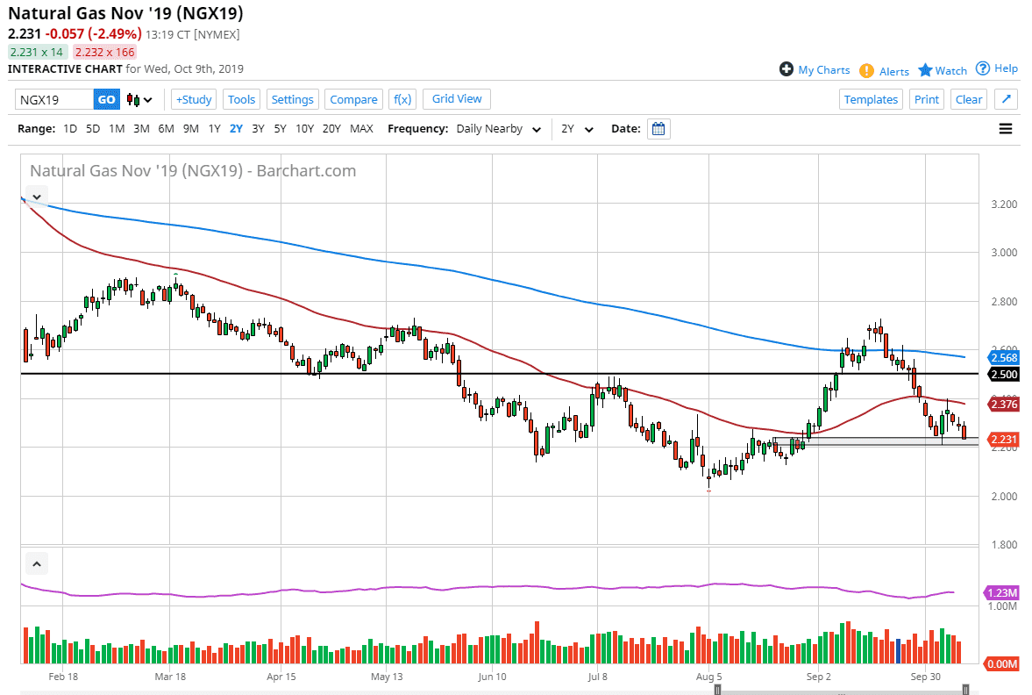
Task: Collapse the price chart pane chevron
Action: [37, 197]
